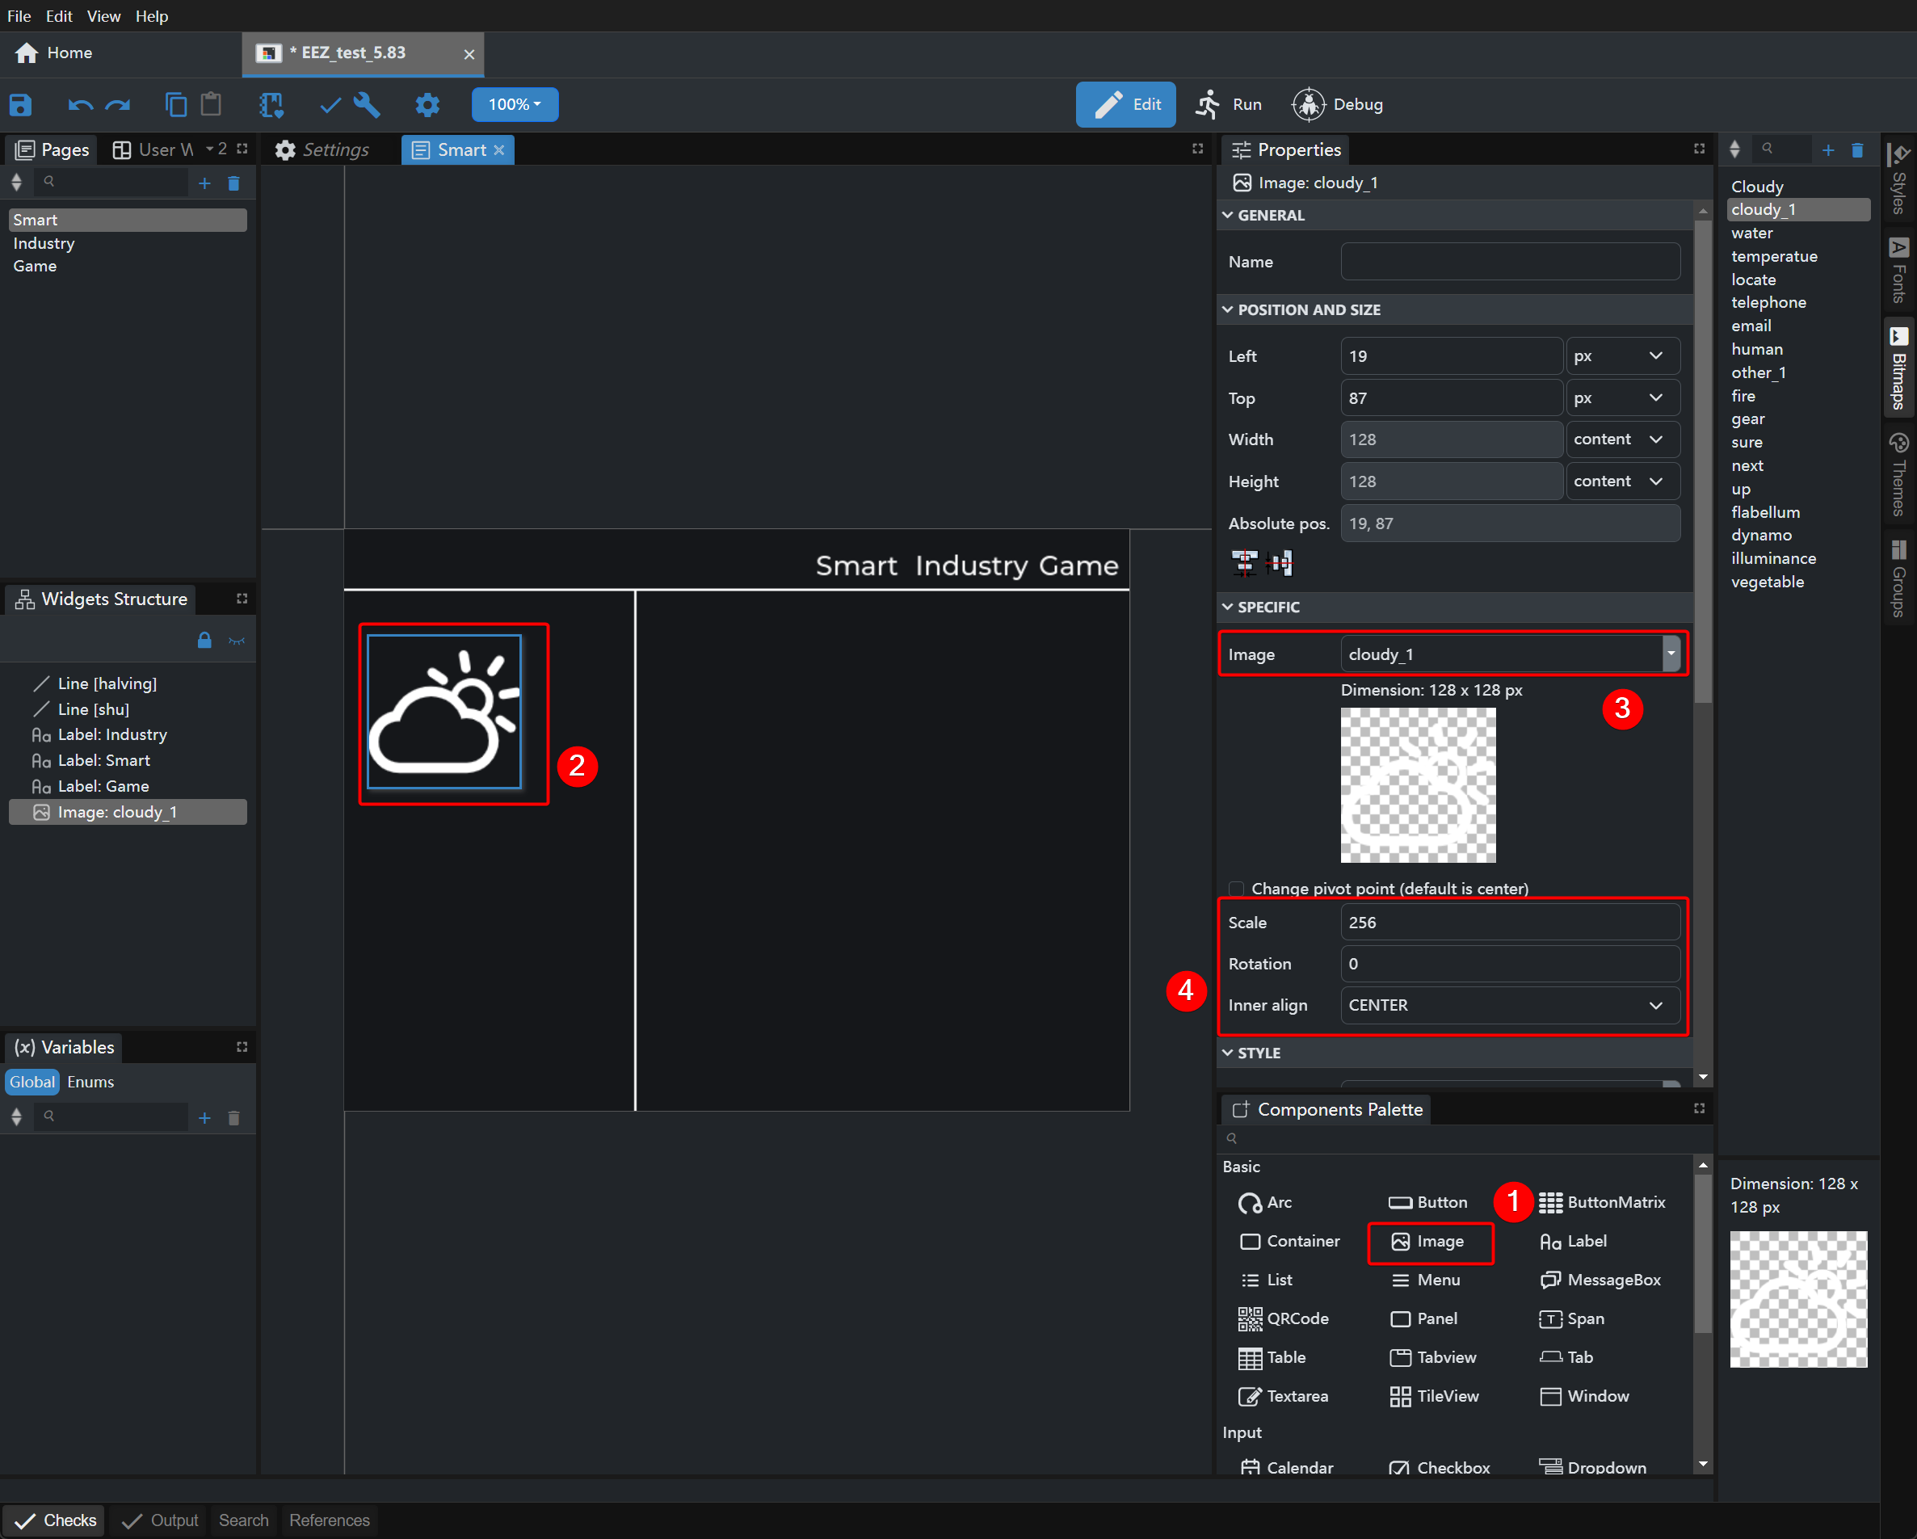1917x1539 pixels.
Task: Add new page with plus icon
Action: coord(204,183)
